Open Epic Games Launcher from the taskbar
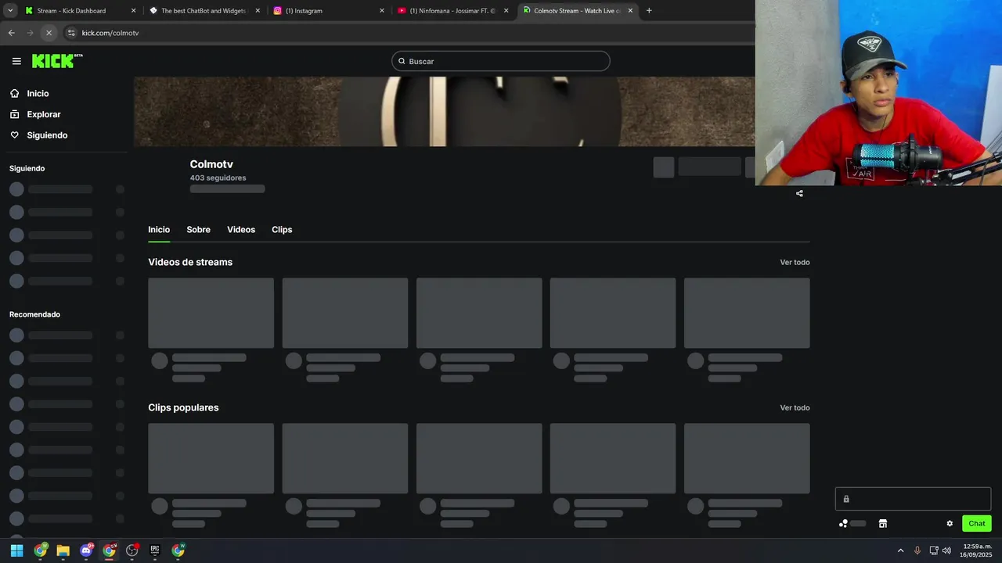 (155, 550)
